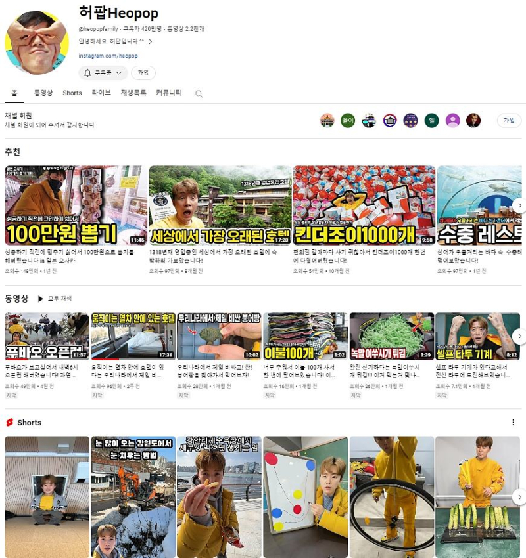This screenshot has width=526, height=558.
Task: Click the purple default-person member avatar
Action: 452,121
